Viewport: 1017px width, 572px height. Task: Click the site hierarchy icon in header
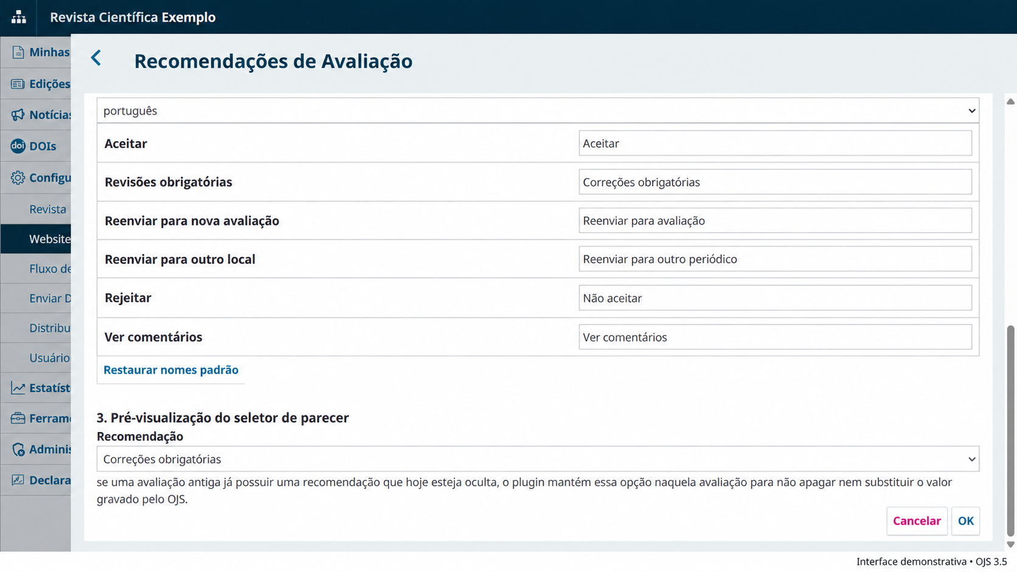(18, 17)
